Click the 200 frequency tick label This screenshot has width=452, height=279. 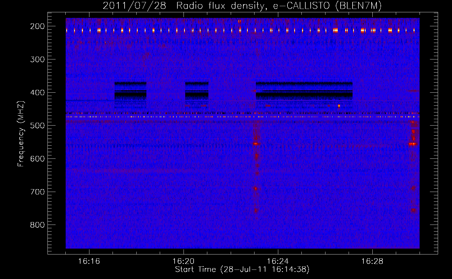click(x=37, y=26)
